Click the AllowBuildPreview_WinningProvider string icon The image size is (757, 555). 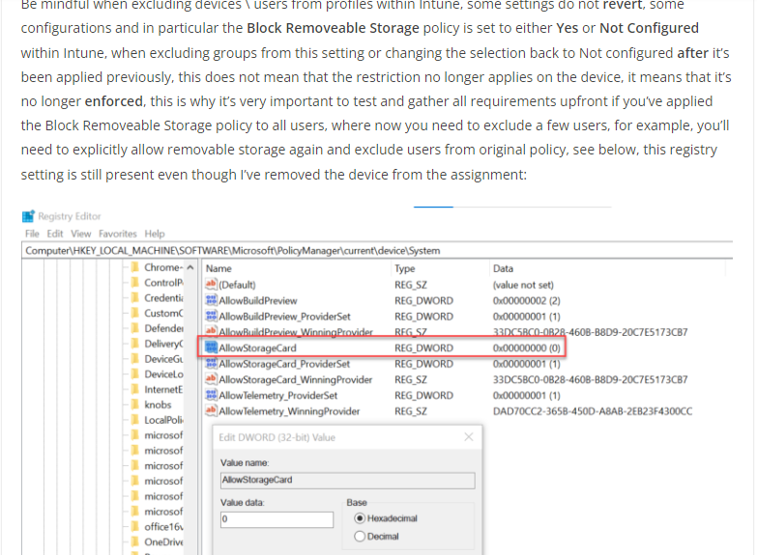[211, 331]
